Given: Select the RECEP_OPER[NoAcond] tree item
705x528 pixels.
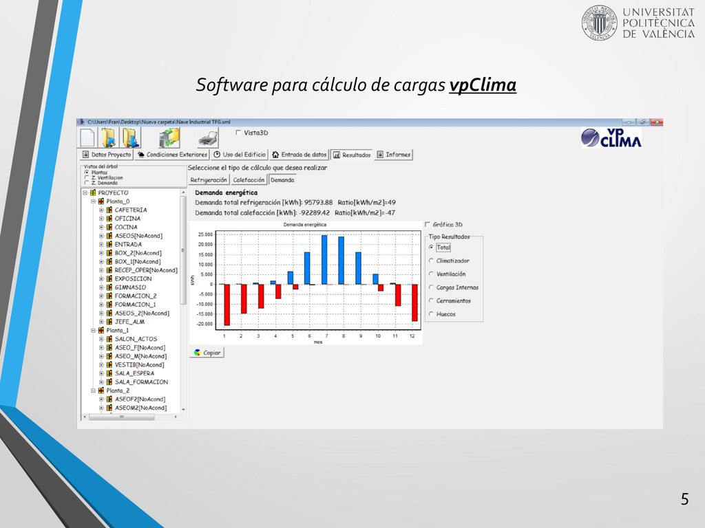Looking at the screenshot, I should click(x=146, y=269).
